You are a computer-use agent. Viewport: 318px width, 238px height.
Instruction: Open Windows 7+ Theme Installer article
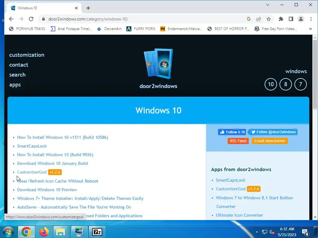point(80,199)
